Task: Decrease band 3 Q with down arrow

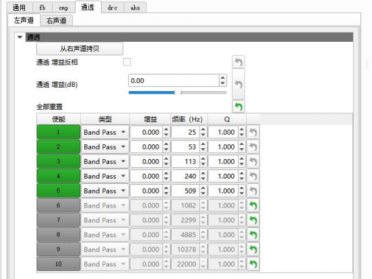Action: coord(241,164)
